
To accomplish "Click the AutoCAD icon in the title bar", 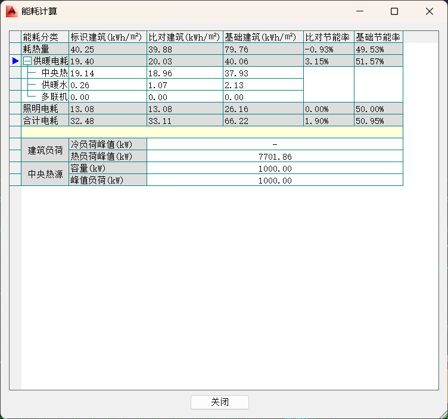I will point(11,11).
